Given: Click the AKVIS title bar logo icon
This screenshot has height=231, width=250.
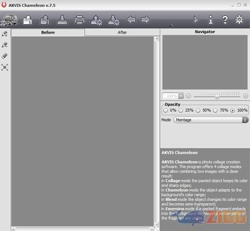Looking at the screenshot, I should [4, 5].
